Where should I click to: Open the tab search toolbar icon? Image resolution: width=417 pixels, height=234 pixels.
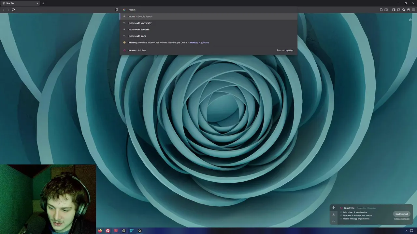[386, 10]
